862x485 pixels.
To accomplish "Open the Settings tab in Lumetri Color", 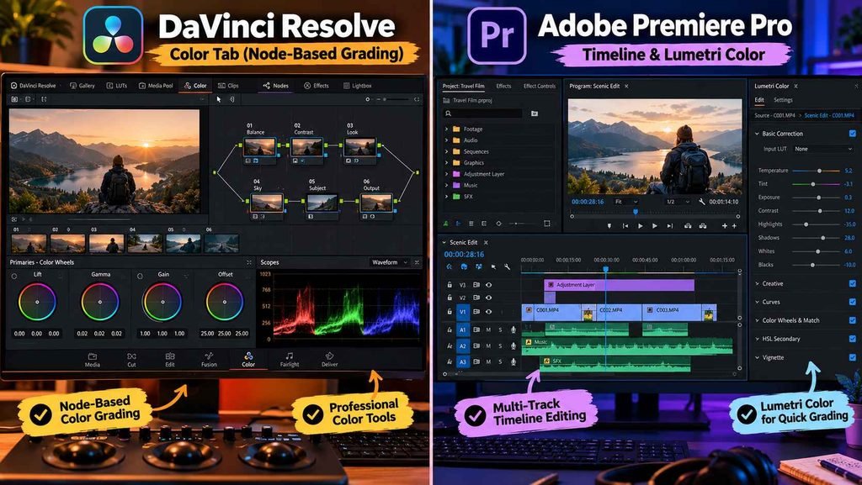I will click(783, 100).
